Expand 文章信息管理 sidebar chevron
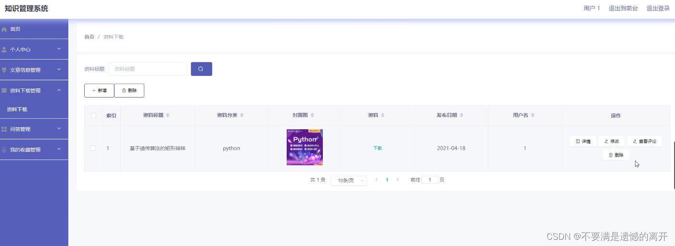 pos(59,70)
